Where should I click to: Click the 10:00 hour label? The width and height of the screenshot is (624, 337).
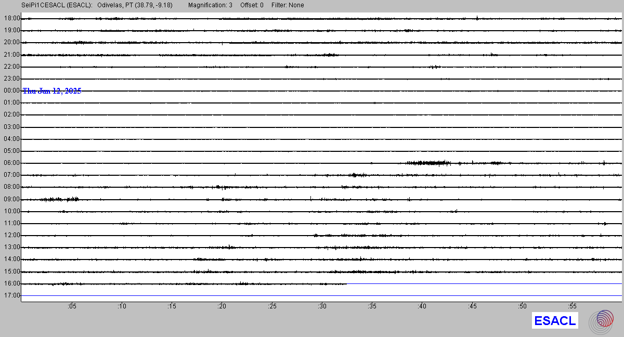[x=11, y=211]
